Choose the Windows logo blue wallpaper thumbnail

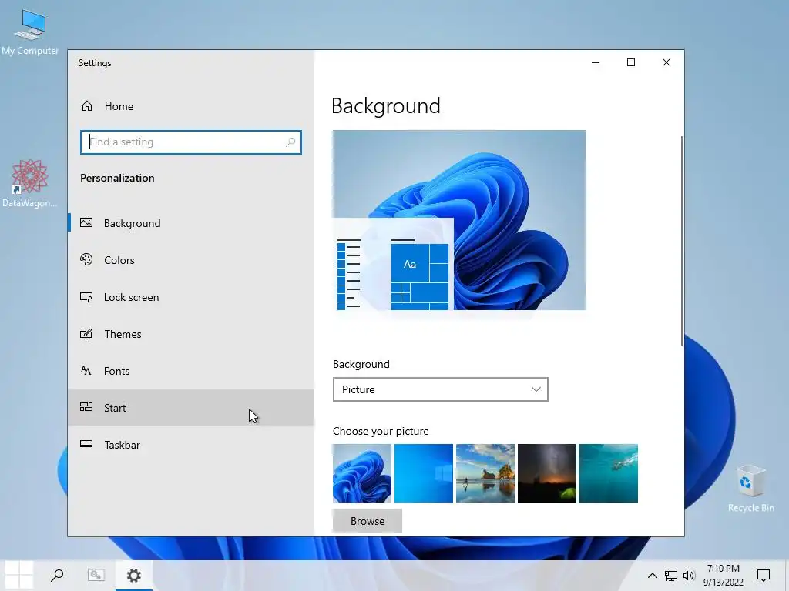pyautogui.click(x=424, y=473)
